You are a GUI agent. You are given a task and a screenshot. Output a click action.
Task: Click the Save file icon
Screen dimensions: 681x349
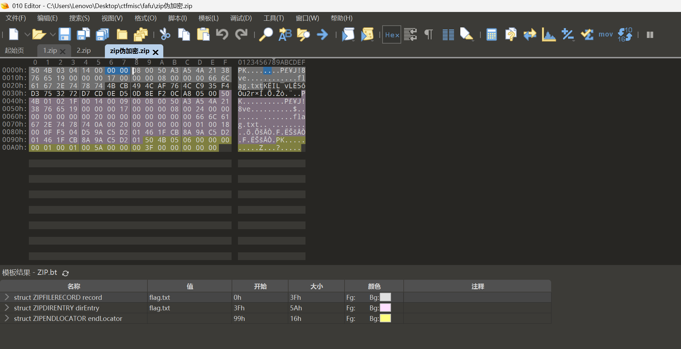click(64, 34)
